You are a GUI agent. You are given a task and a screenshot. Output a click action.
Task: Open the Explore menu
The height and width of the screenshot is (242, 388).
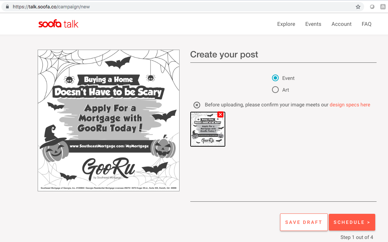286,24
